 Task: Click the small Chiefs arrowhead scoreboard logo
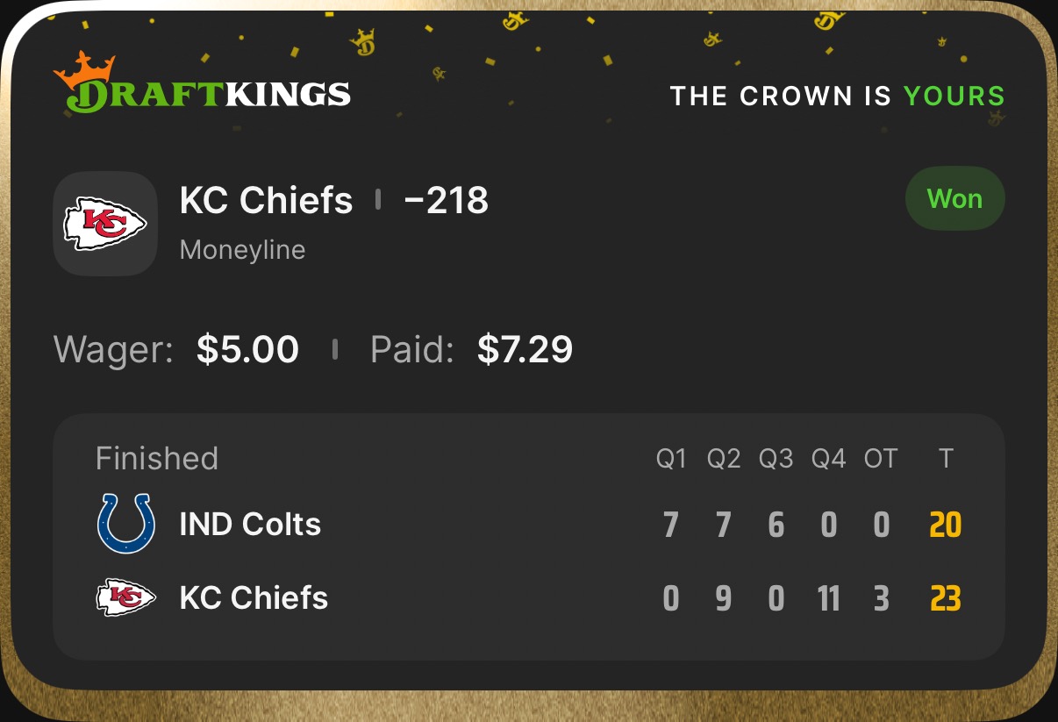pos(125,598)
